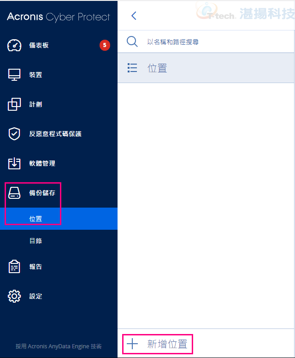Collapse panel with the back chevron arrow
This screenshot has width=295, height=358.
pos(134,16)
